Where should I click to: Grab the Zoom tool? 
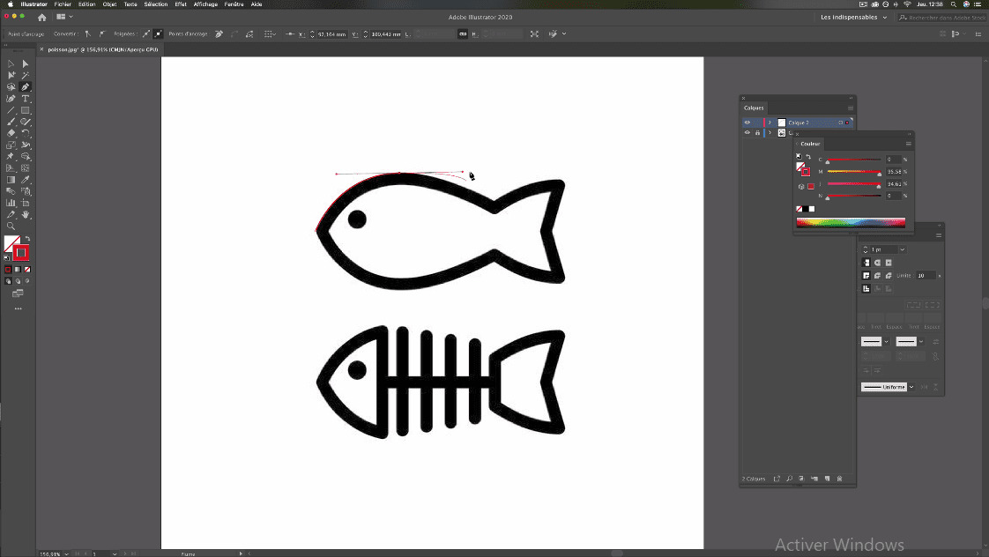click(10, 226)
